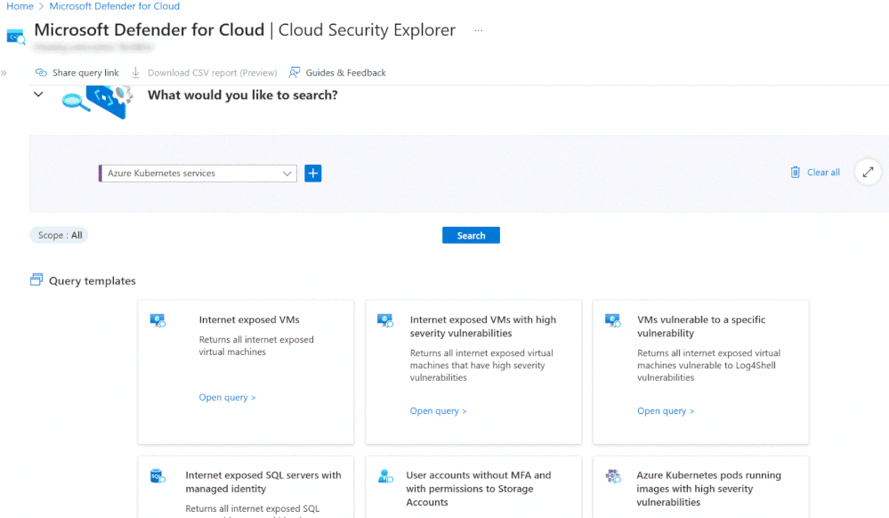Collapse the 'What would you like to search' section
The image size is (889, 518).
38,94
